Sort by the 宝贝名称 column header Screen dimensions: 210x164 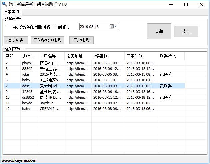point(51,56)
